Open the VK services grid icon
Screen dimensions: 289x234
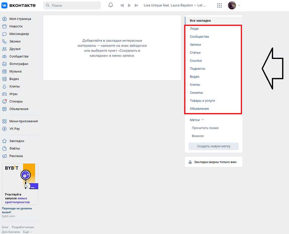click(x=219, y=5)
